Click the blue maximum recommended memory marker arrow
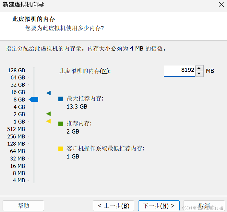227x212 pixels. click(x=49, y=93)
